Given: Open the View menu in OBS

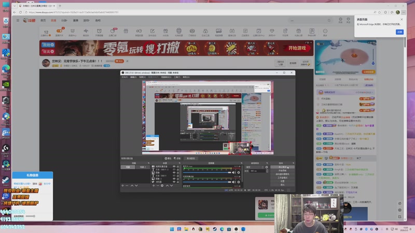Looking at the screenshot, I should point(142,77).
